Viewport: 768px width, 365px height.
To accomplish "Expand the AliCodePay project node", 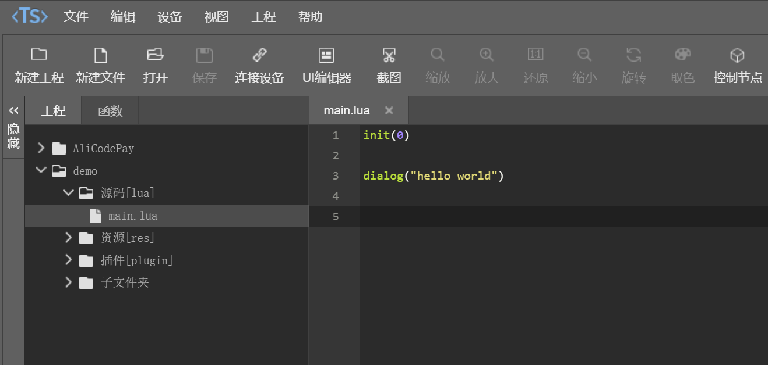I will point(41,148).
